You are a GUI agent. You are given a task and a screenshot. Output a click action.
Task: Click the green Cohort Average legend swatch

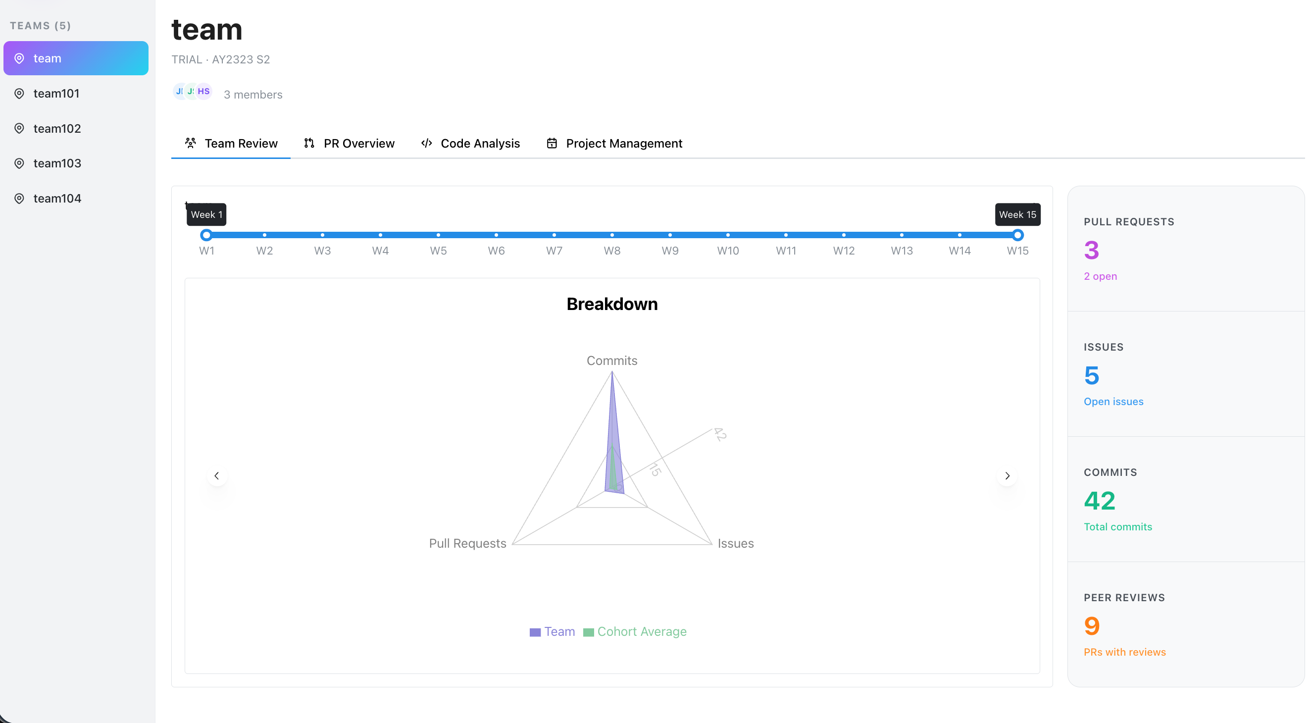coord(588,632)
